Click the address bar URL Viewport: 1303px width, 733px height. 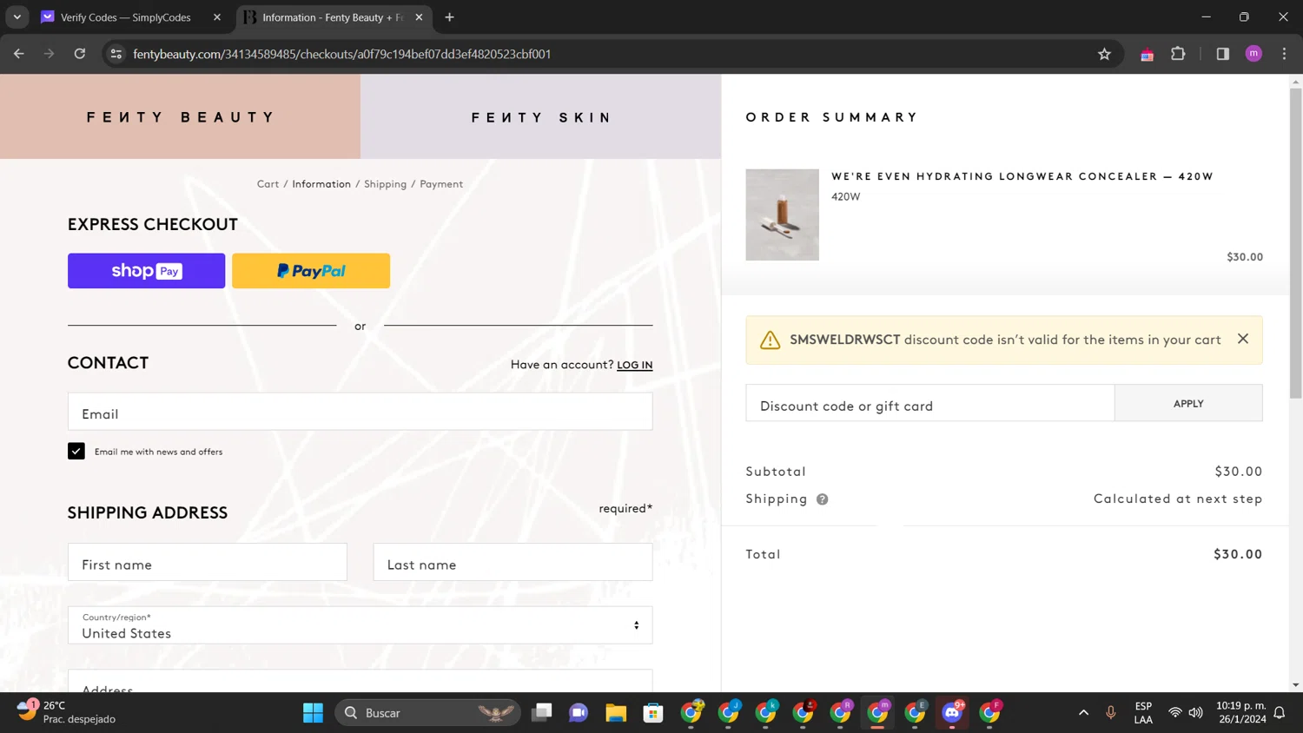coord(341,54)
